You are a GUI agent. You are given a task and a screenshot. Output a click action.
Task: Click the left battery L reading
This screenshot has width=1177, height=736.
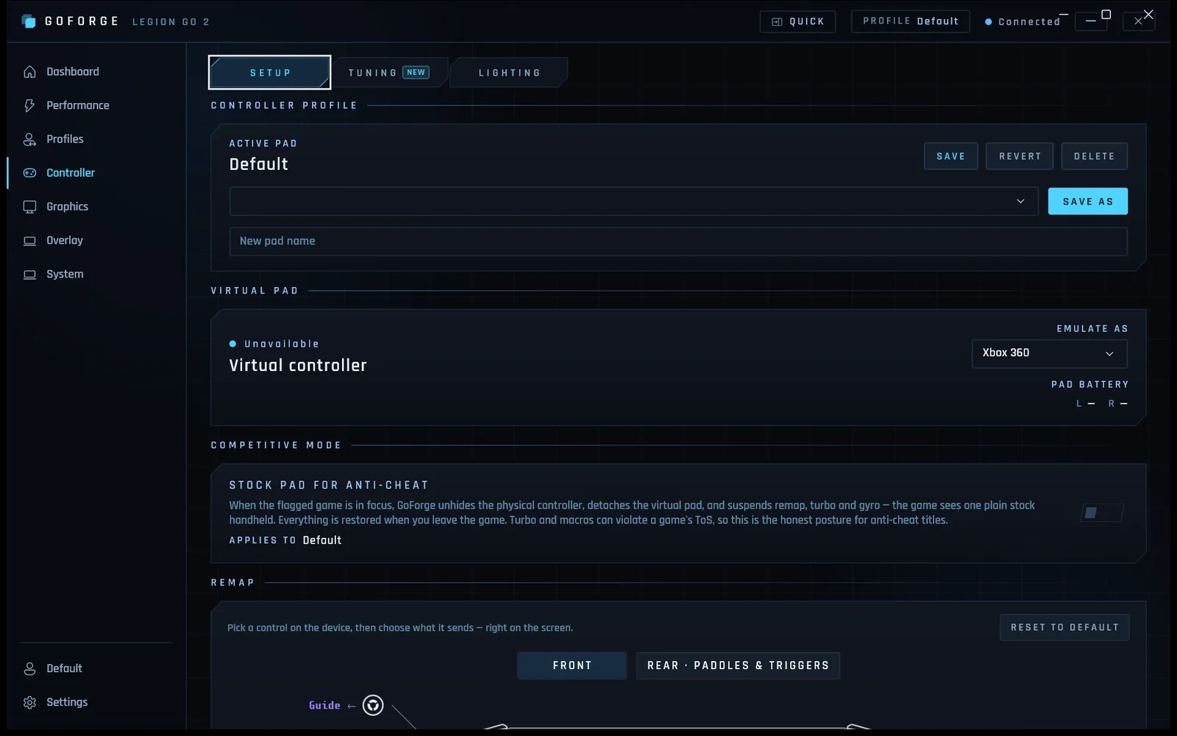1086,403
